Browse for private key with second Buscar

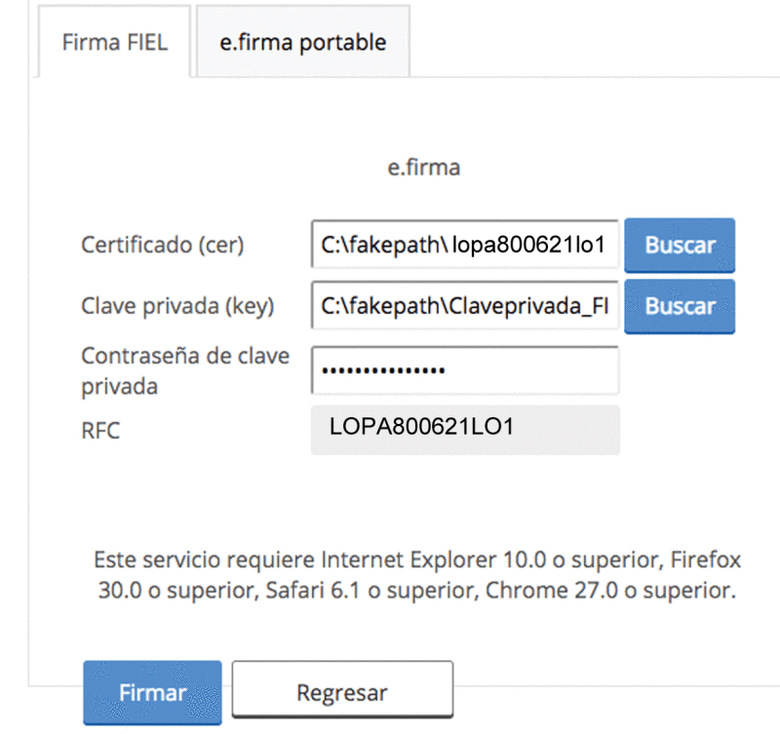tap(680, 306)
